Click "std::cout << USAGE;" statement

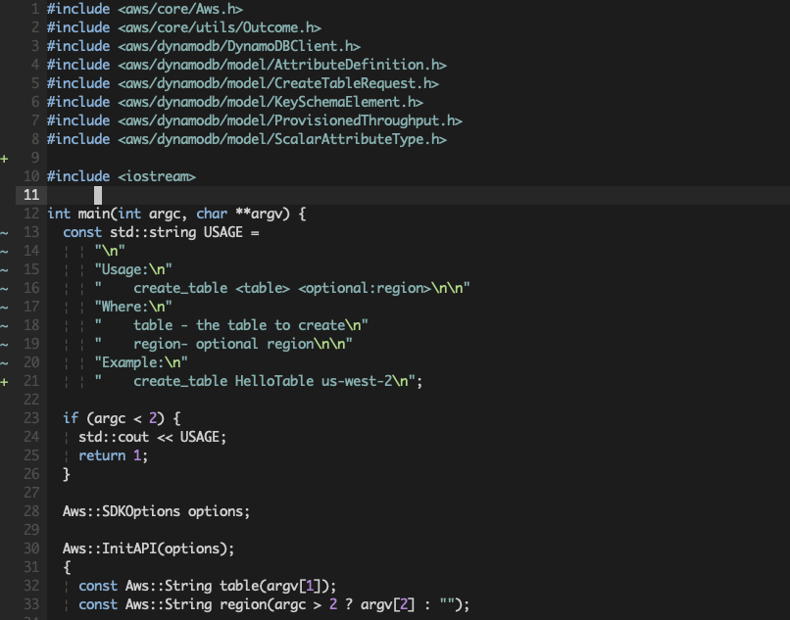click(x=153, y=437)
